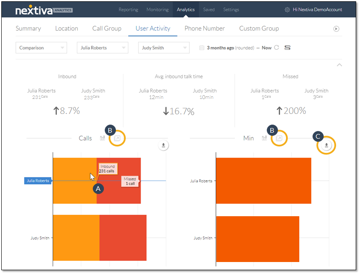Click the Hi Nextiva DemoAccount link
Screen dimensions: 360x274
317,10
